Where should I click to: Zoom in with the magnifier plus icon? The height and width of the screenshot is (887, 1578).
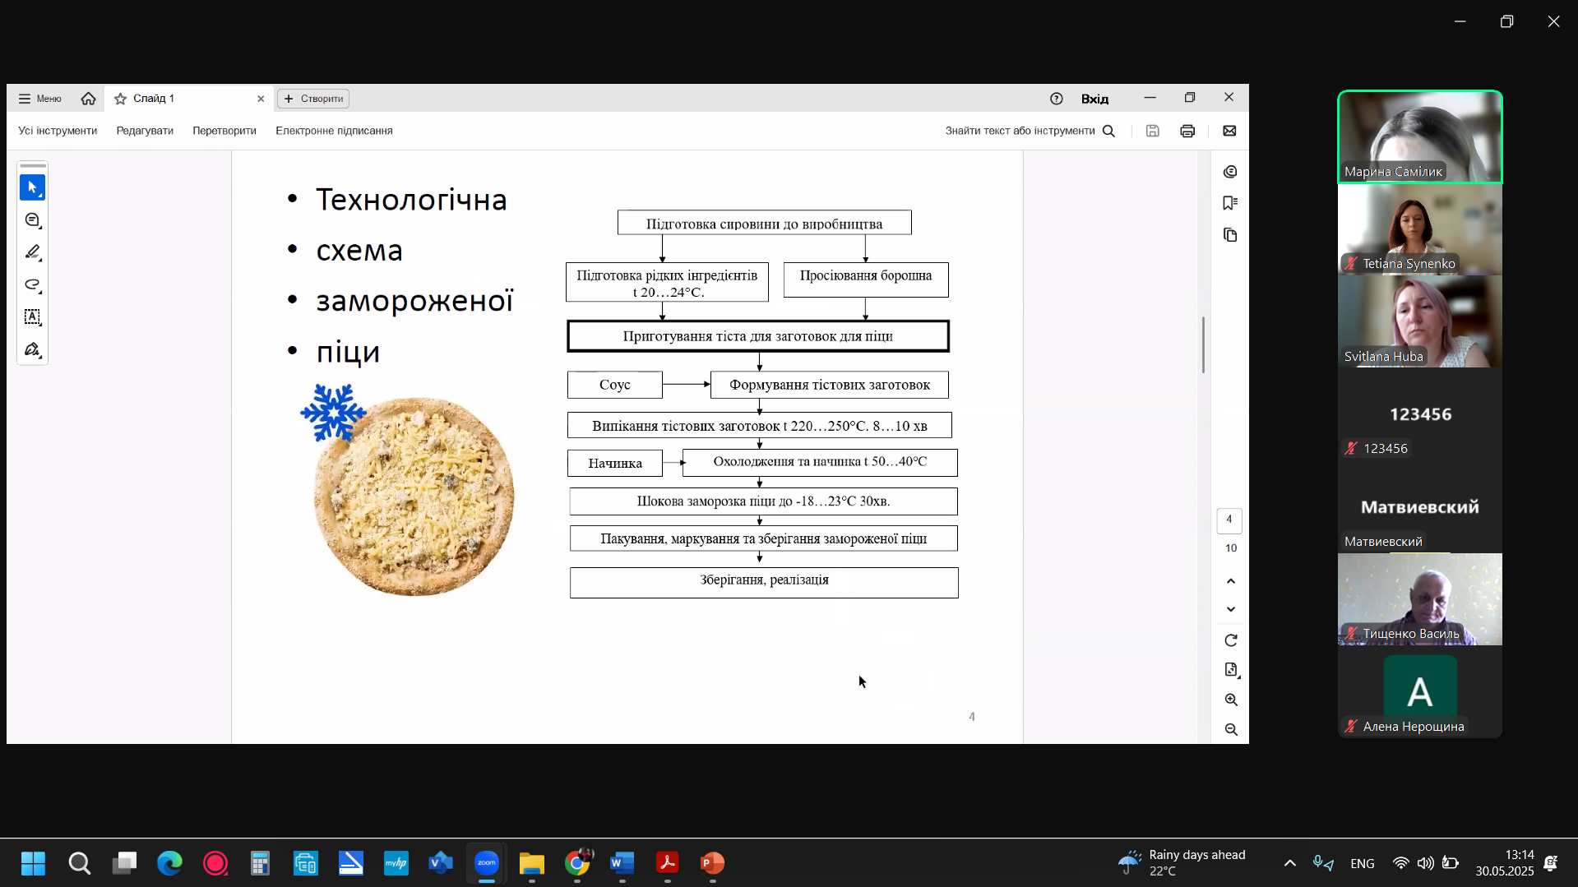1231,700
